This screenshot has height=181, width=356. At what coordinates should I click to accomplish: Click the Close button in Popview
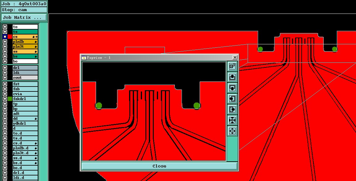click(x=159, y=166)
